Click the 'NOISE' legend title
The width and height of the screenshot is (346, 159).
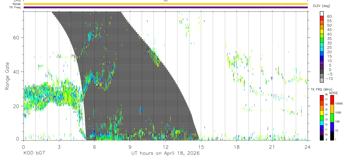point(334,93)
